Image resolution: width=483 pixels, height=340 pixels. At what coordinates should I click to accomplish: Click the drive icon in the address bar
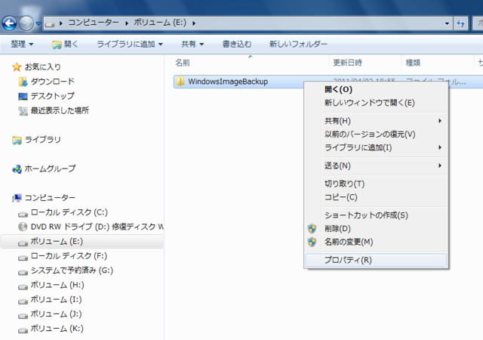coord(50,23)
